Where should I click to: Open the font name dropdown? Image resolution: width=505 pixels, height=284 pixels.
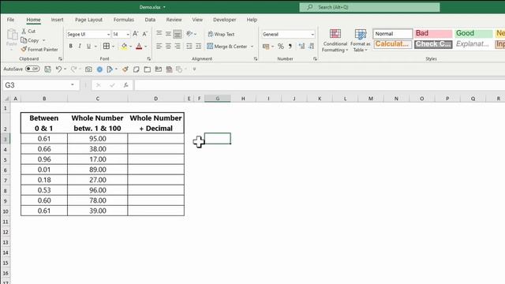tap(108, 34)
